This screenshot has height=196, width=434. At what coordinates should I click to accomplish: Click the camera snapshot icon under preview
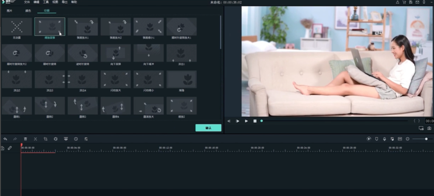429,129
